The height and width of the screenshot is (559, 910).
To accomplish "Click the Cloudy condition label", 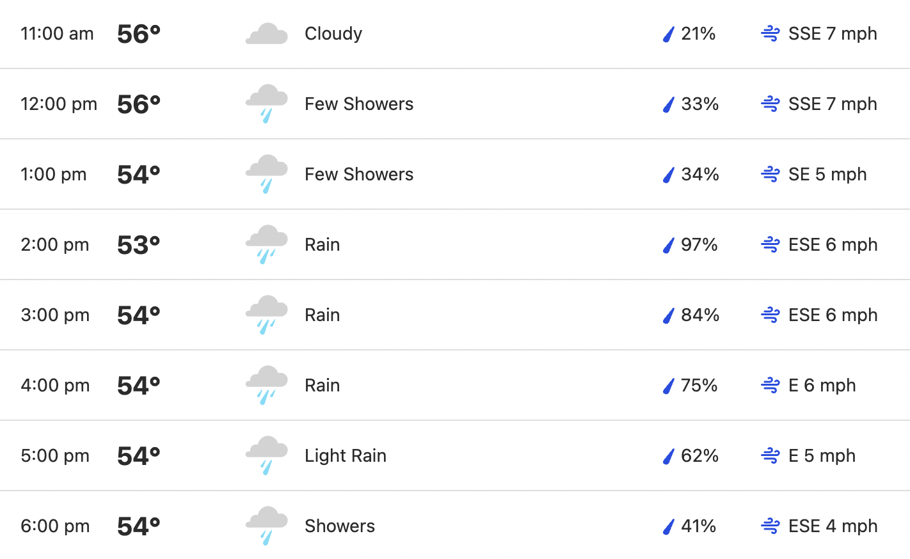I will (x=333, y=33).
